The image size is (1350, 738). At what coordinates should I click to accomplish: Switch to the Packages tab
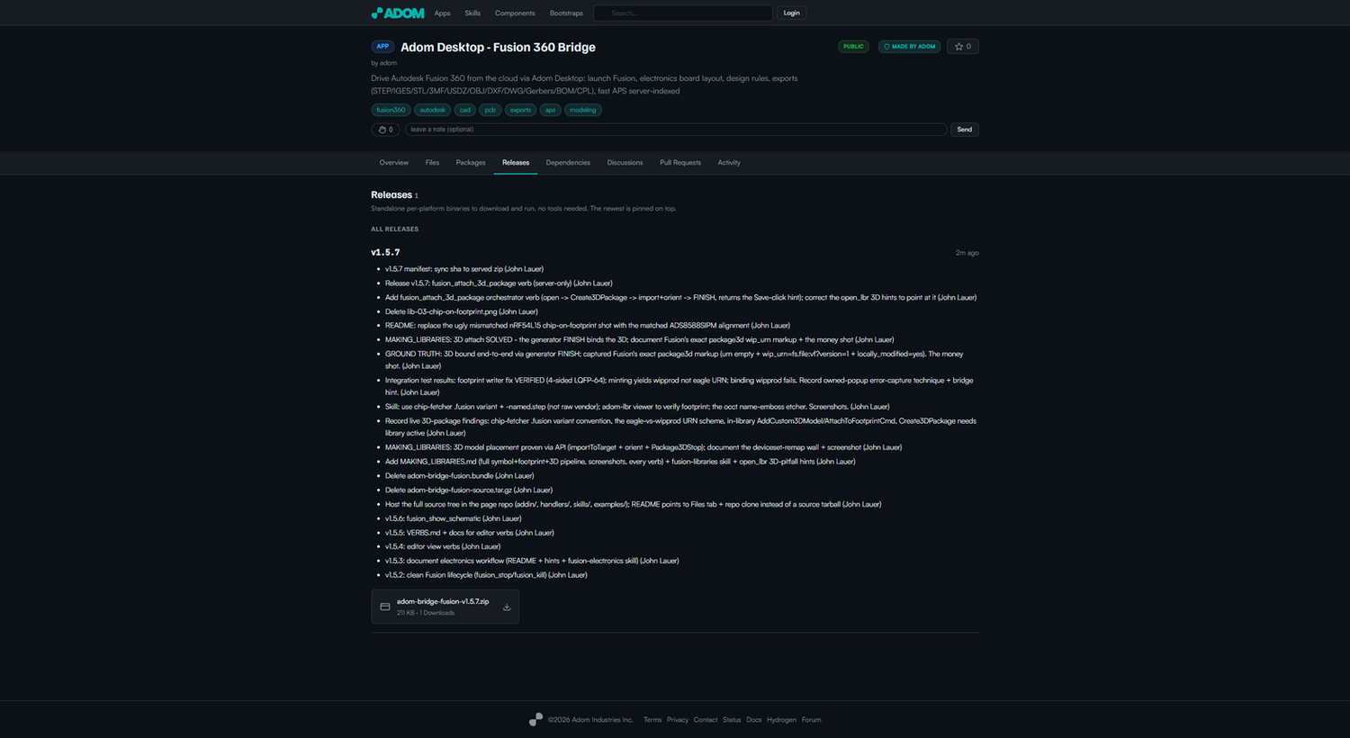[x=471, y=163]
